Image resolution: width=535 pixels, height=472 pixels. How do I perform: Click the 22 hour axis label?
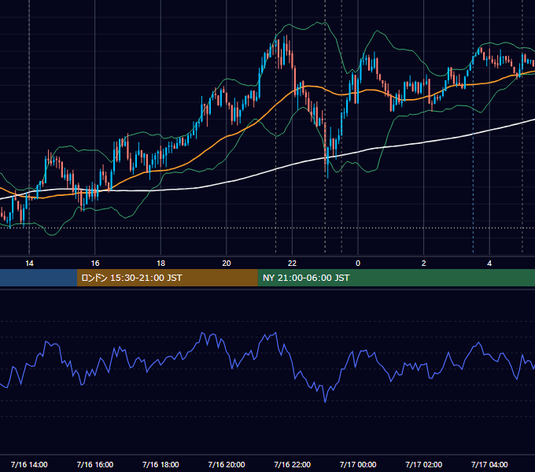pyautogui.click(x=292, y=264)
